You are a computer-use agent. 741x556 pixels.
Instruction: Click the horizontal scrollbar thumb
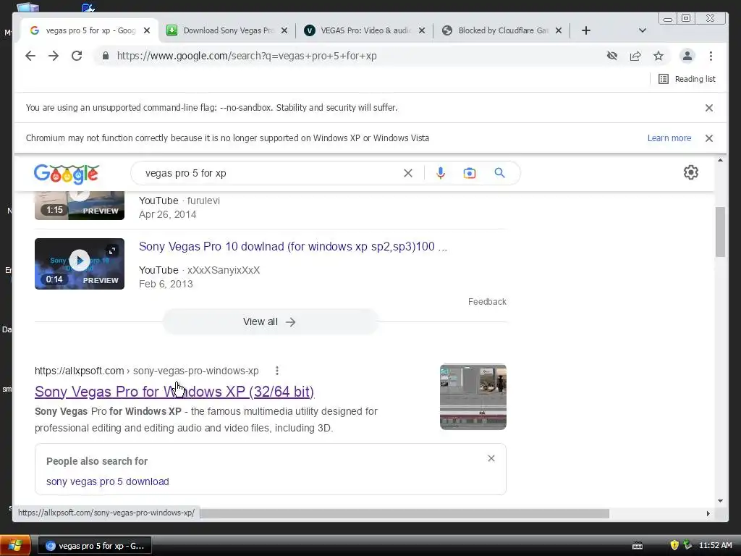(404, 513)
